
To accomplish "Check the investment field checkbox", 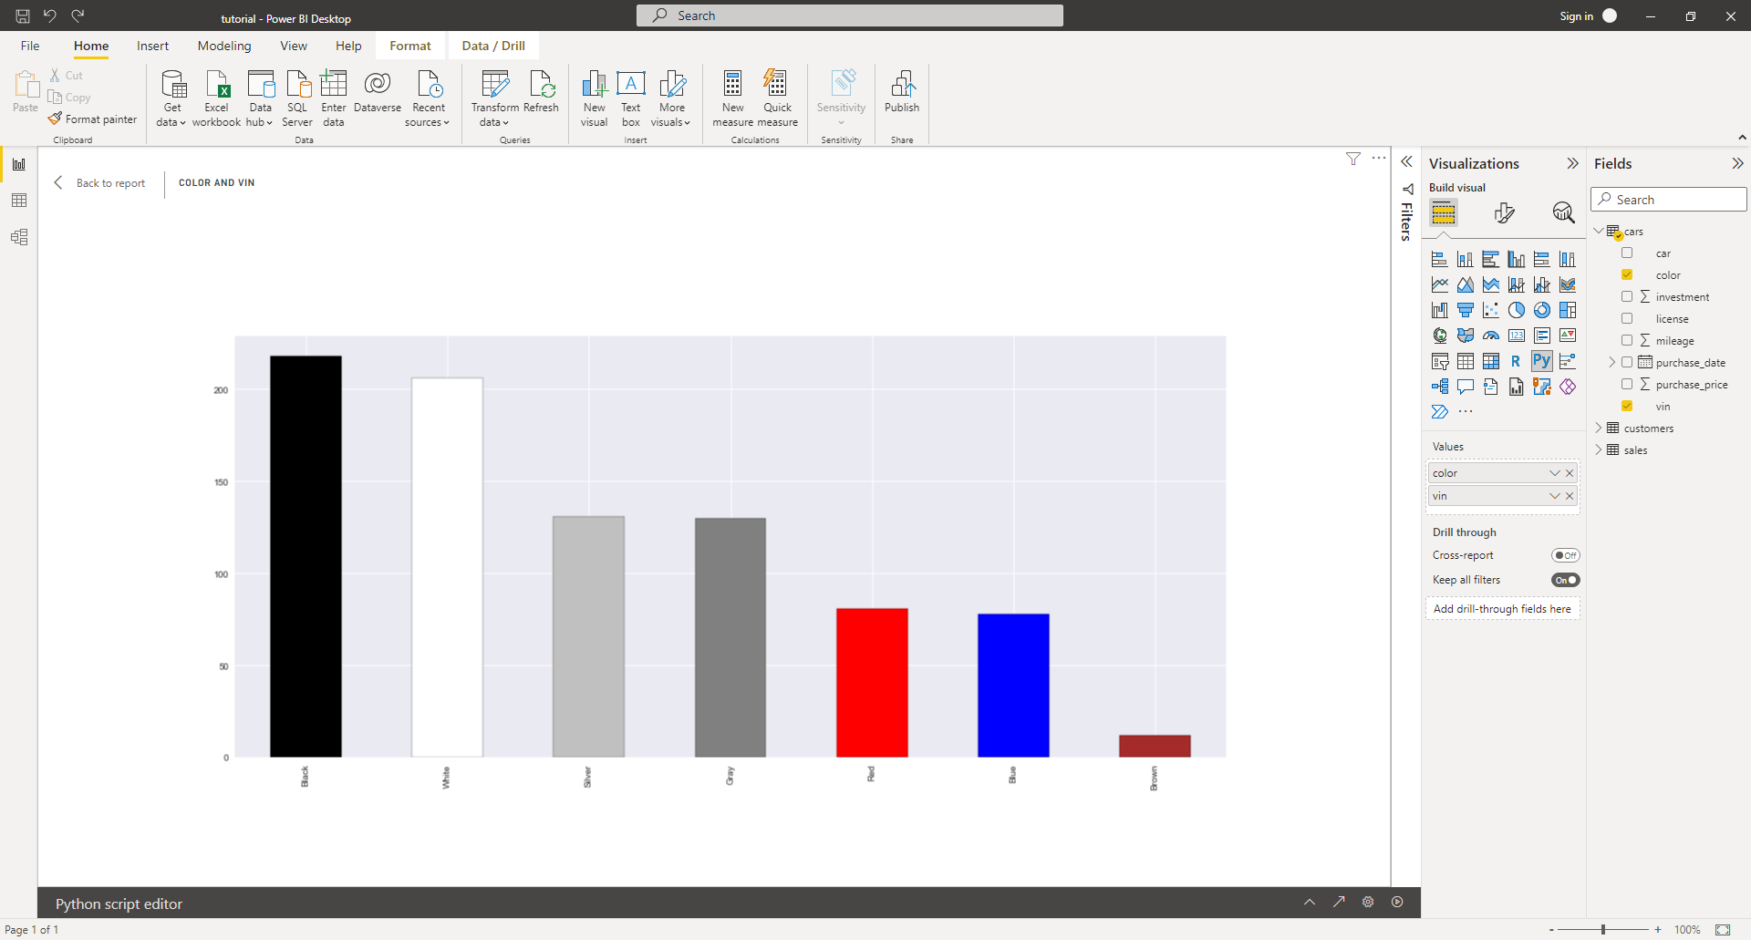I will (x=1628, y=296).
